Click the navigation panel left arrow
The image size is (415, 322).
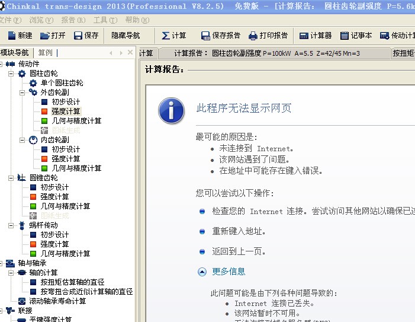pos(111,53)
